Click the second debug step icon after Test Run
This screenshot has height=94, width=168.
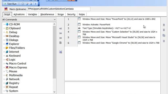click(31, 4)
